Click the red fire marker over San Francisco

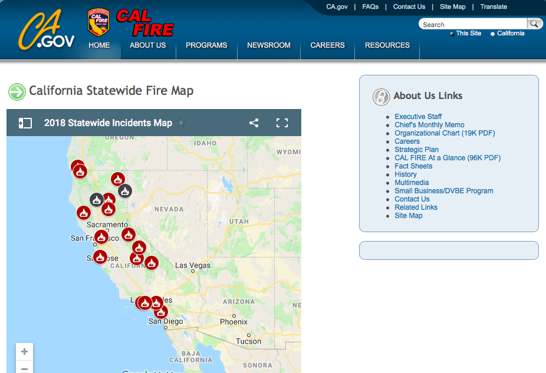click(101, 237)
